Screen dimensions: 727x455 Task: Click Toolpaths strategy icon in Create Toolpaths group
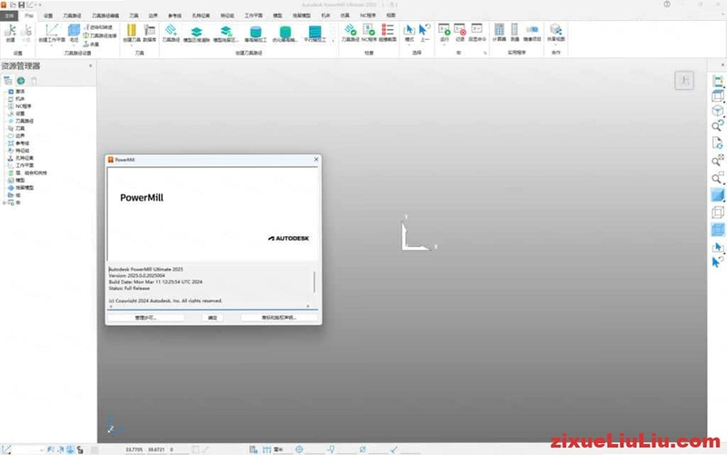pos(171,31)
